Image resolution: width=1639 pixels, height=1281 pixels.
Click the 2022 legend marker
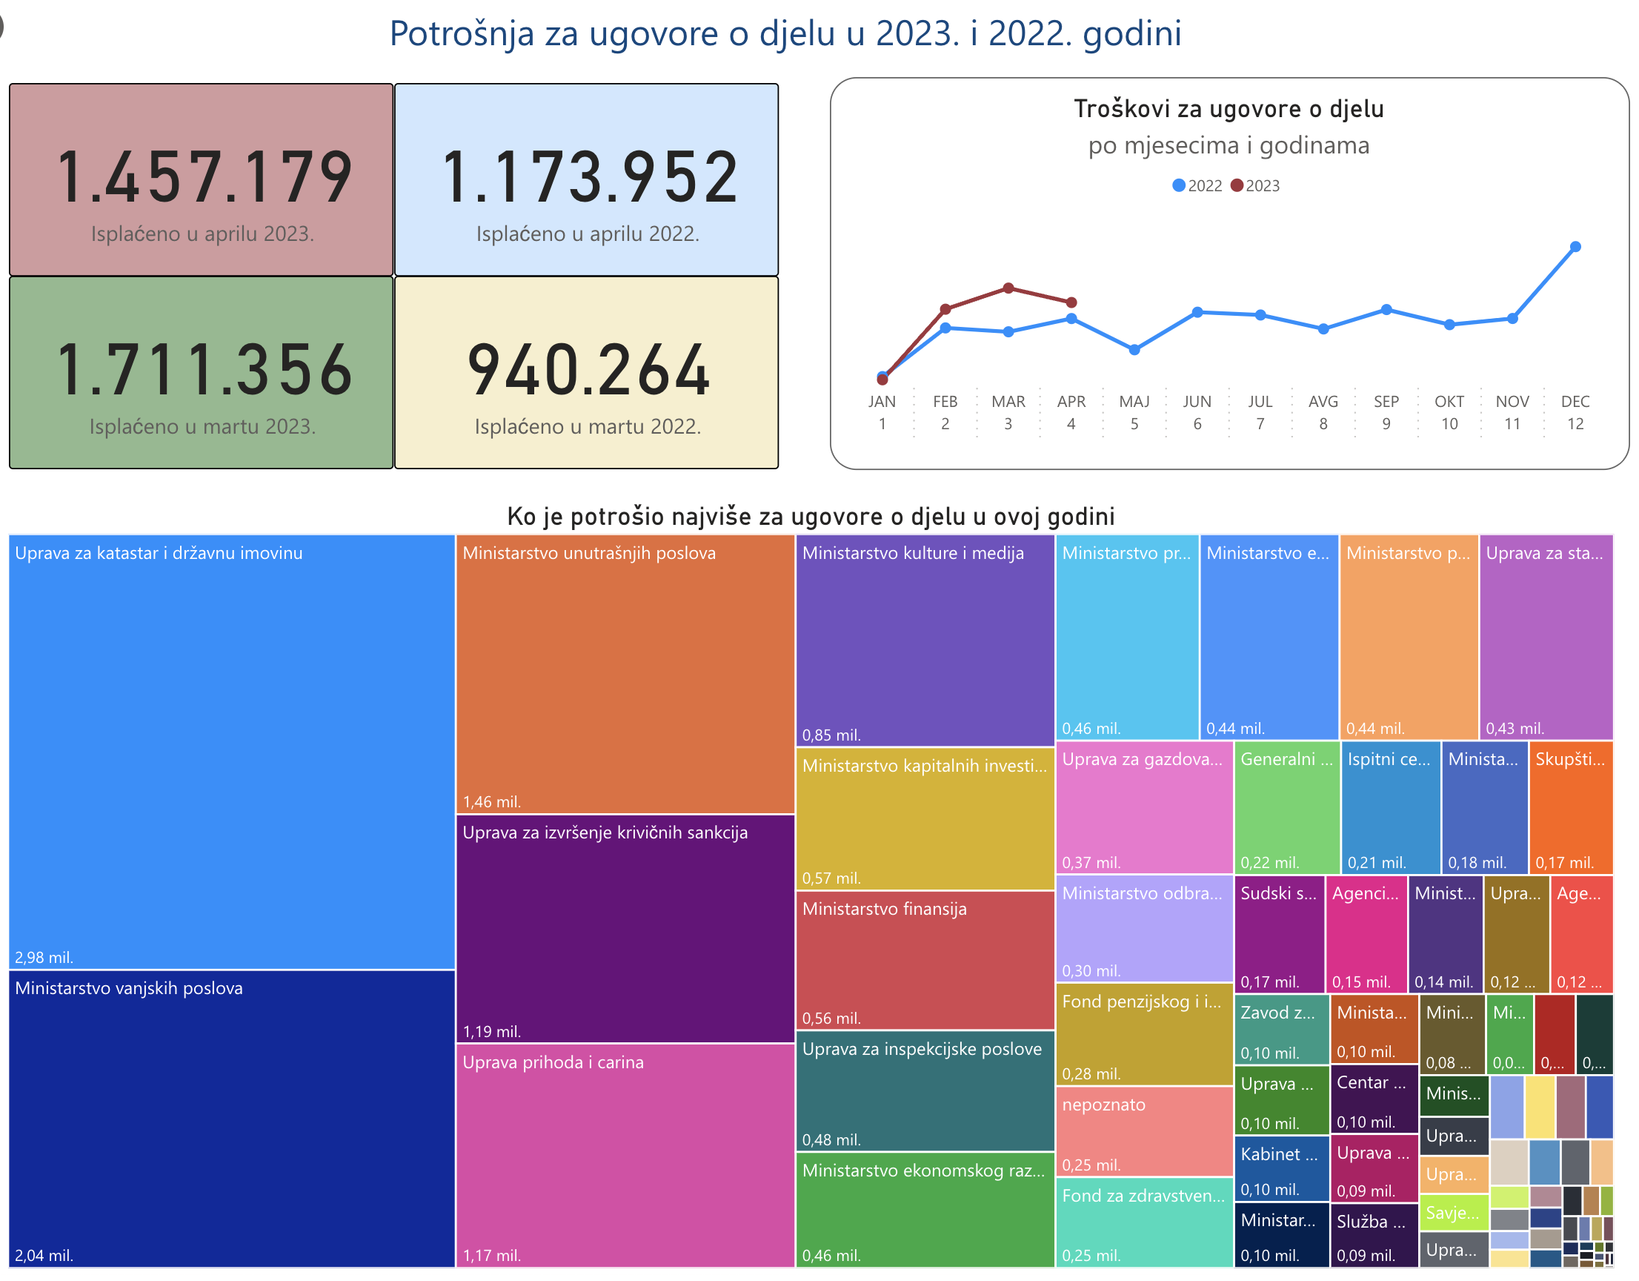point(1179,185)
